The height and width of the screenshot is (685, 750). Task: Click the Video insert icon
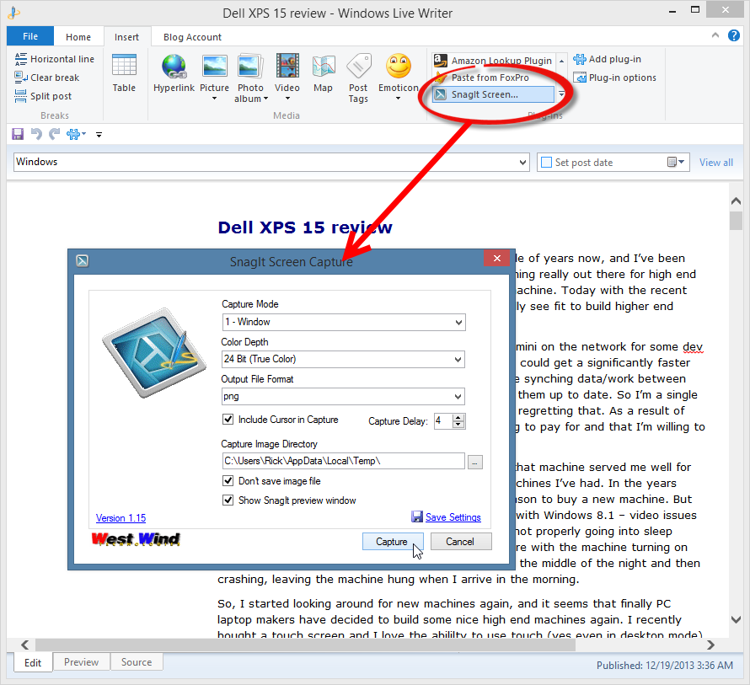point(287,66)
